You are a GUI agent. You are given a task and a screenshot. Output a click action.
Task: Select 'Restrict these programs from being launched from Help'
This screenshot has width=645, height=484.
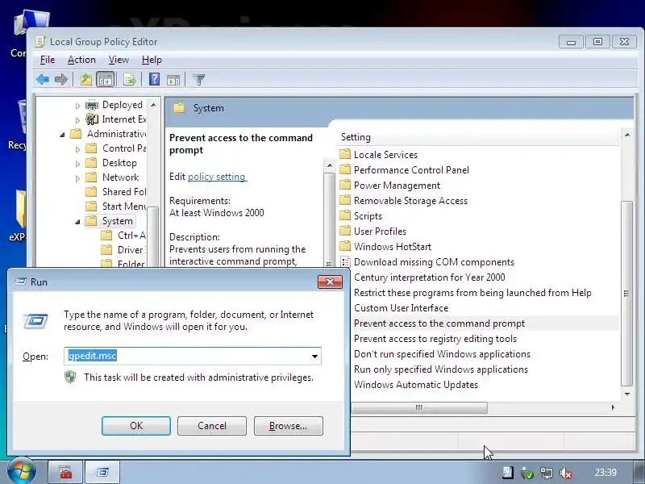[x=472, y=293]
